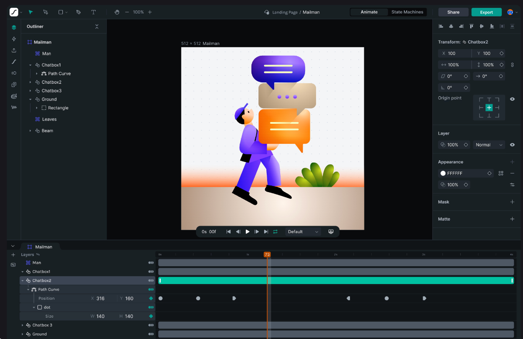Expand Chatbox3 in the Outliner

click(30, 90)
